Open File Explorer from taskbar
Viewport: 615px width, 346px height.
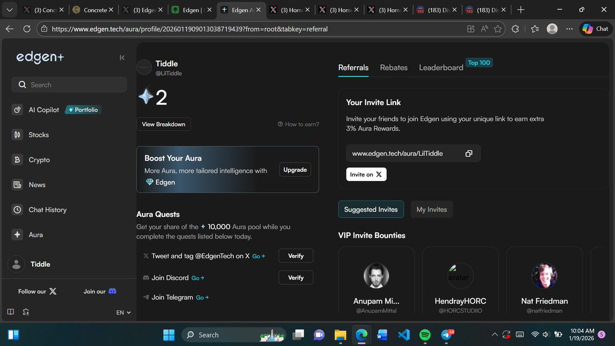tap(340, 335)
